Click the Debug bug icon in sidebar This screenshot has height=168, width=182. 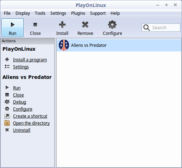coord(7,102)
